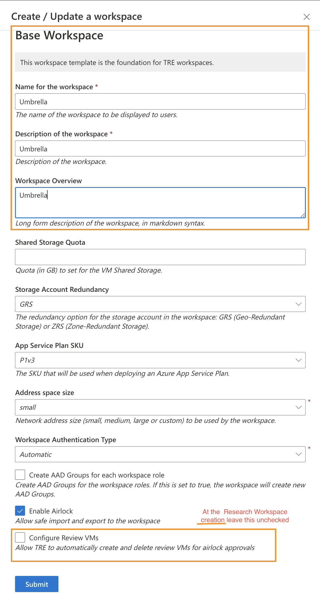Click the Description of the workspace field

[x=160, y=149]
